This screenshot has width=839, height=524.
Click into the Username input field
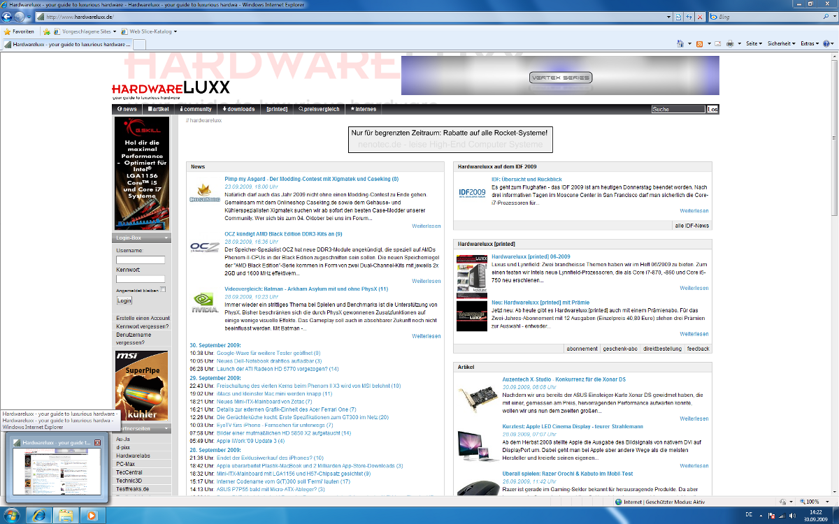141,260
